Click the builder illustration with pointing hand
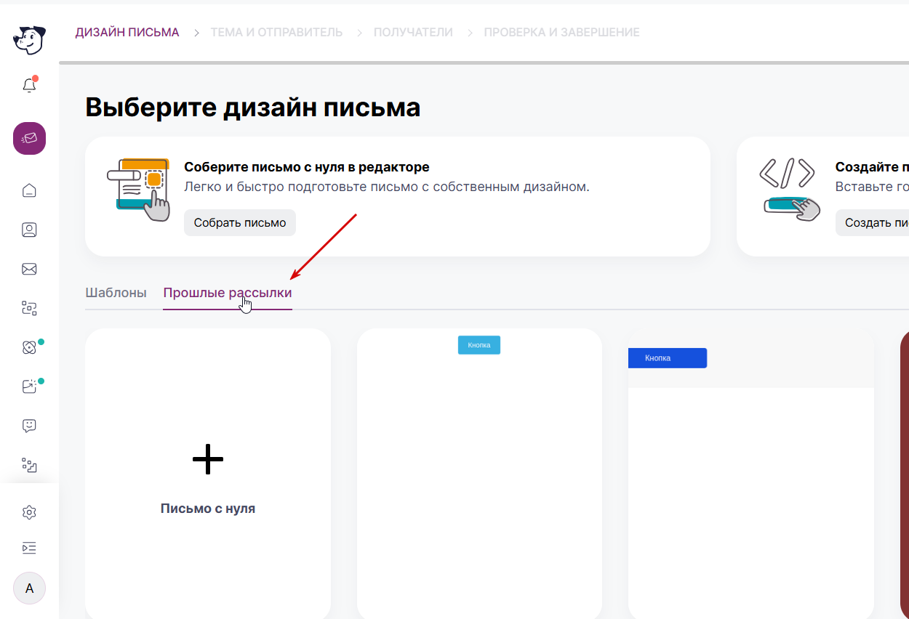 (x=138, y=190)
